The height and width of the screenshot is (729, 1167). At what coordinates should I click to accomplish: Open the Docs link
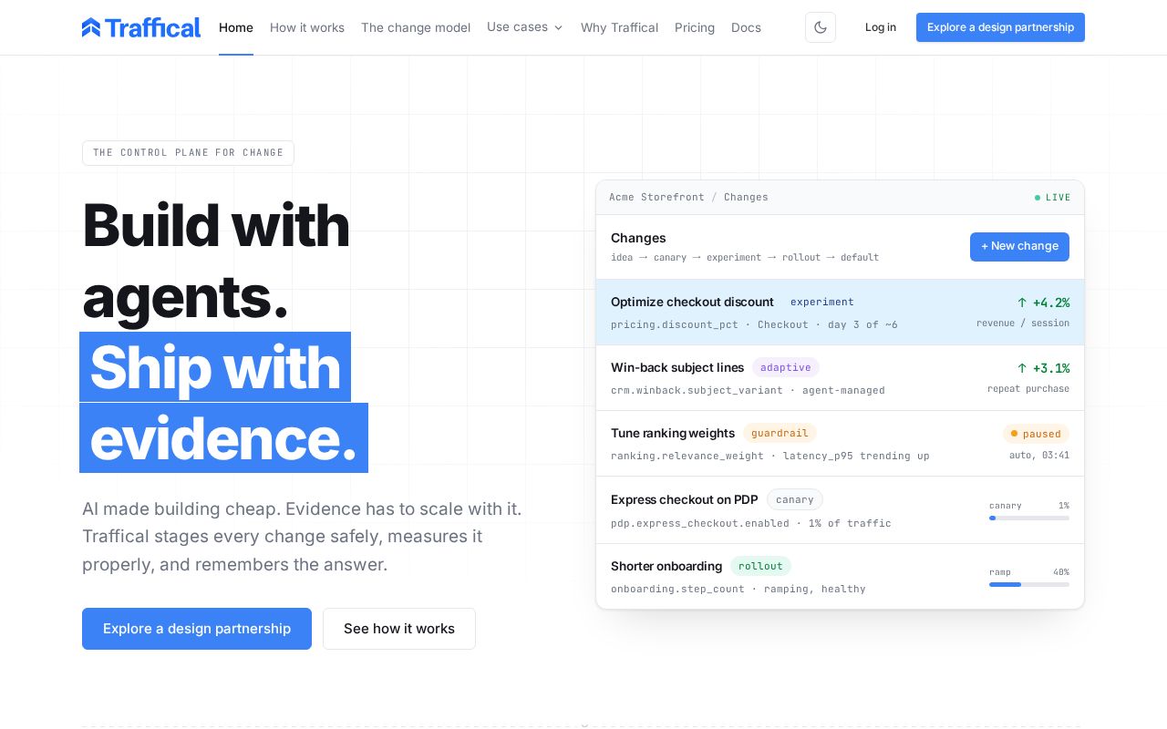(x=746, y=27)
